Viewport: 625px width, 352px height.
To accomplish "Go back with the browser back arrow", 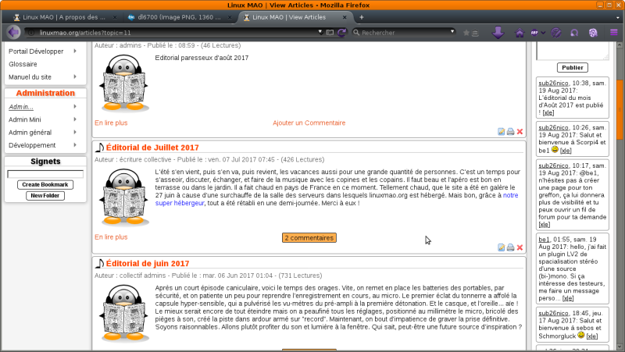I will coord(13,32).
